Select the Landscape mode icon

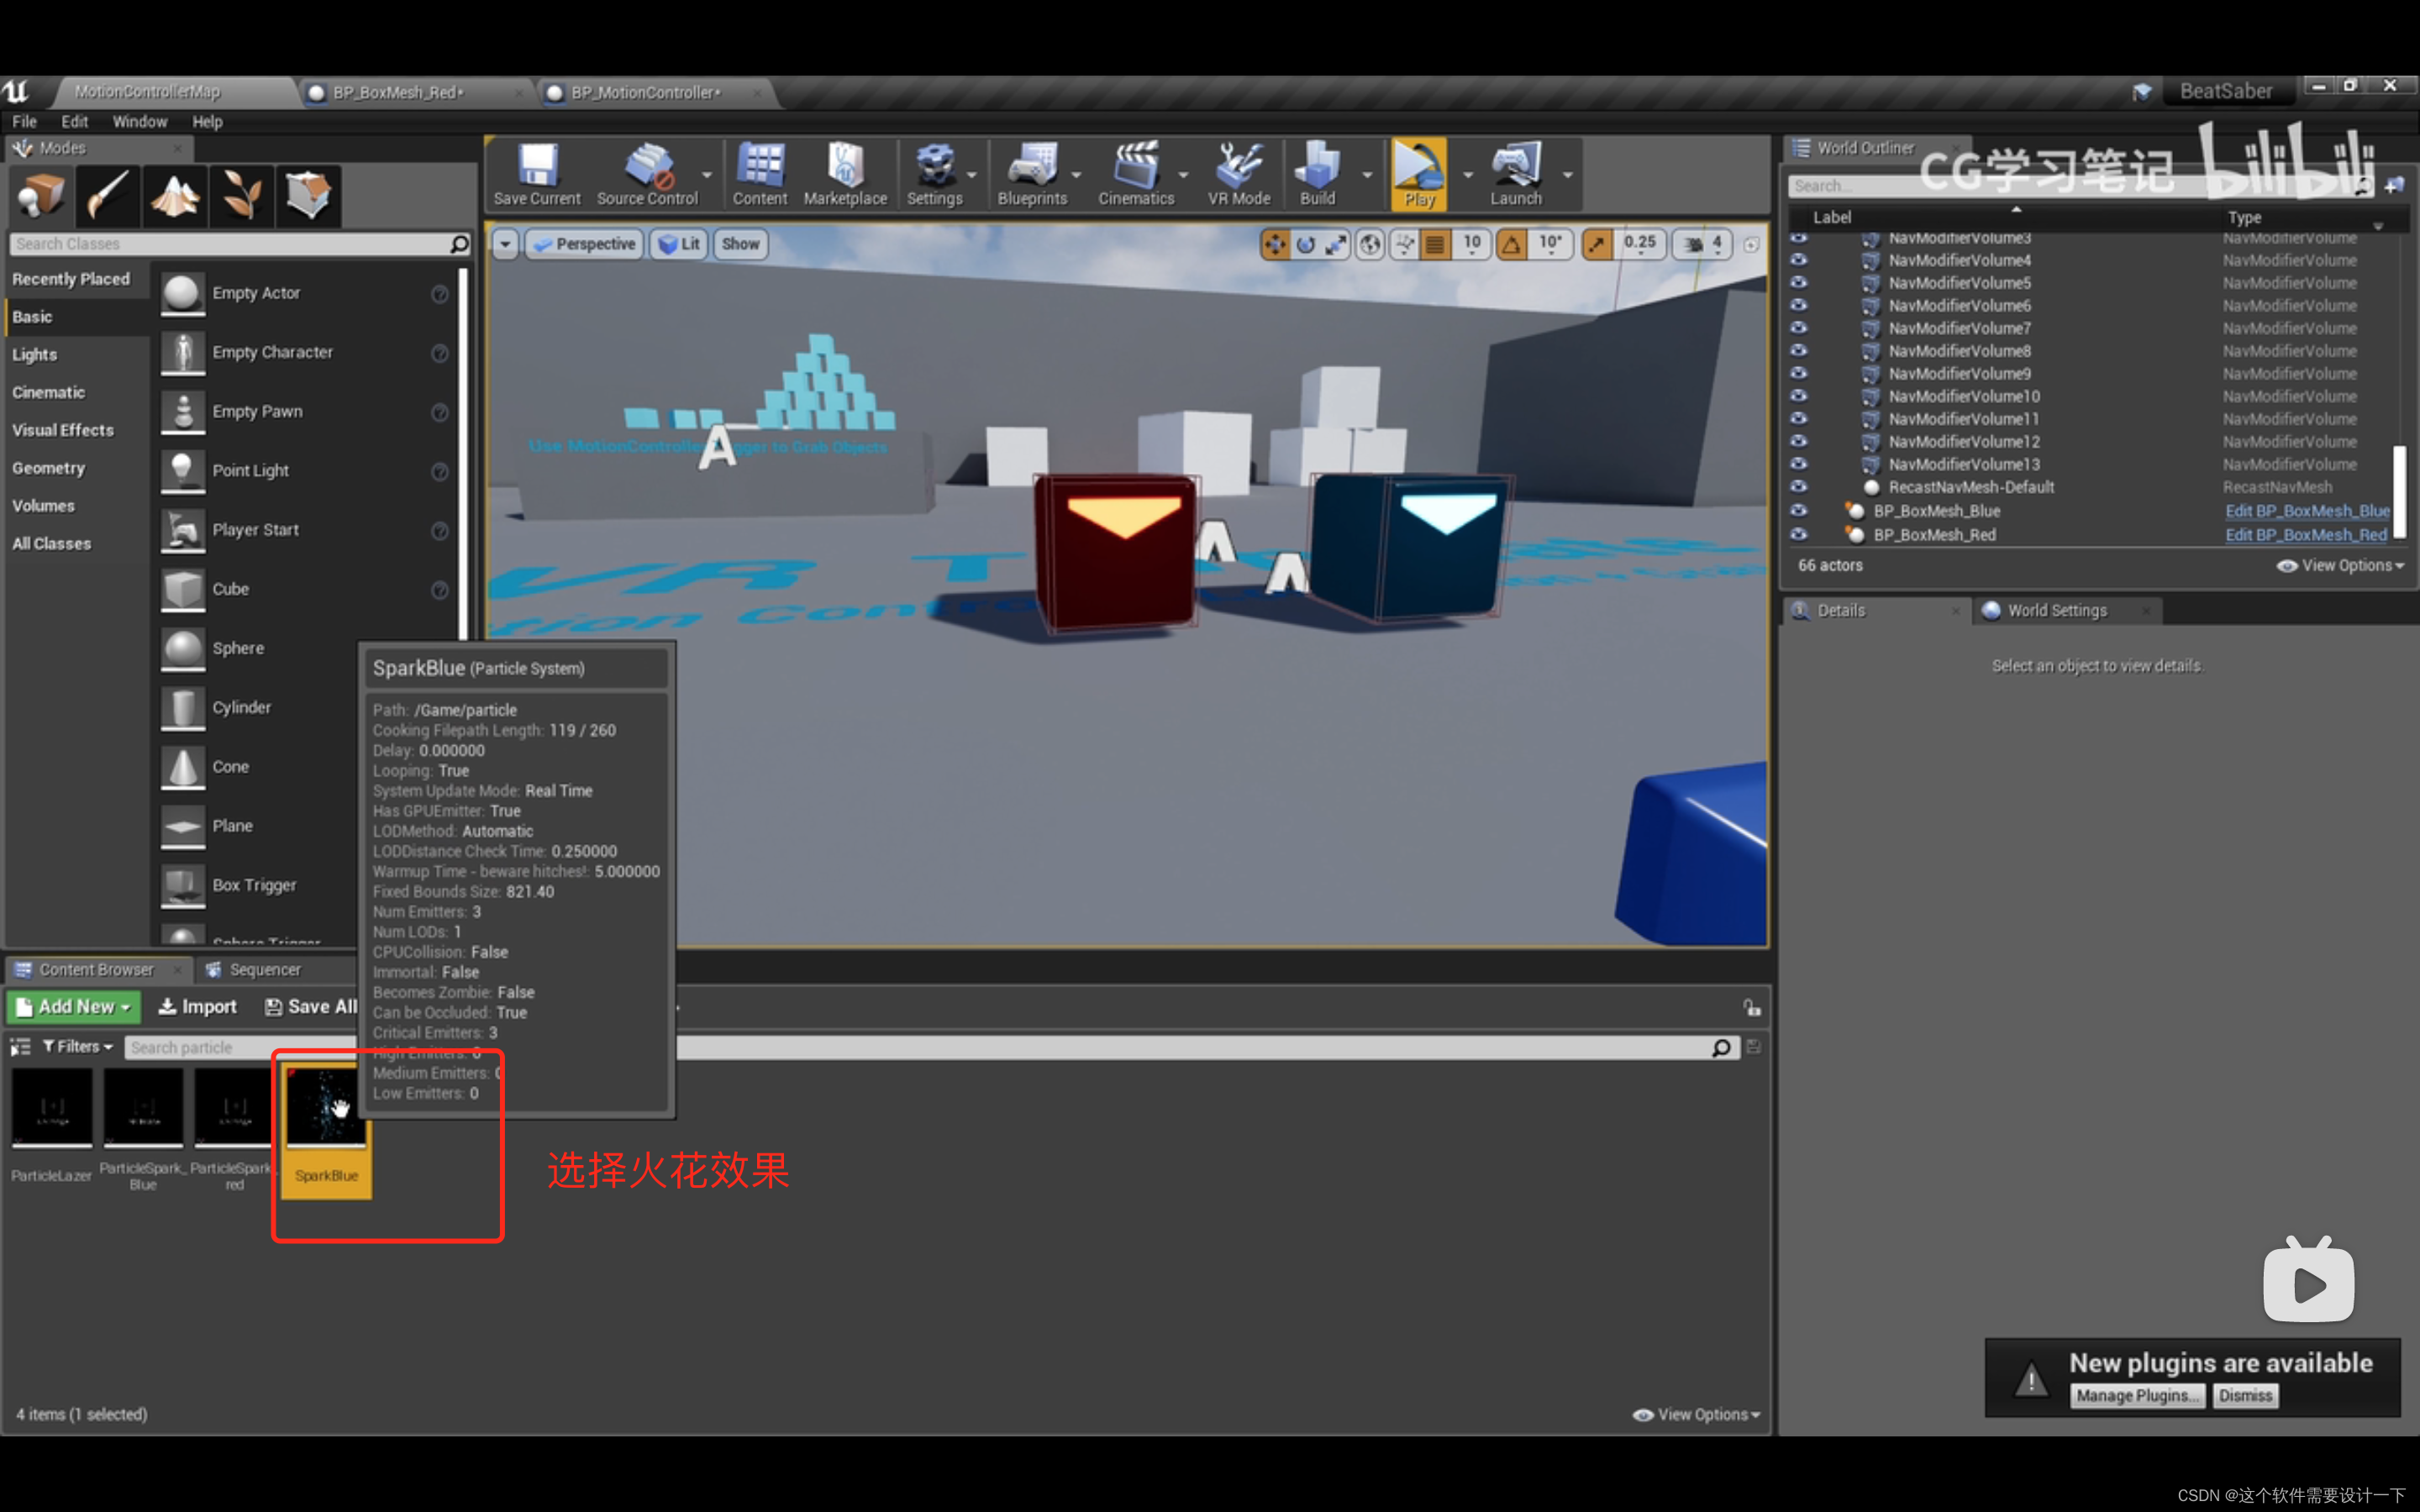[174, 195]
